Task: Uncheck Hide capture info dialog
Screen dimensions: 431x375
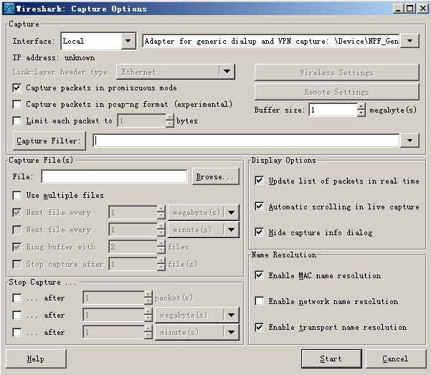Action: [259, 232]
